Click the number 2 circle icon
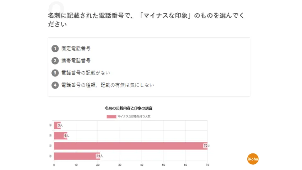Viewport: 302px width, 170px height. pyautogui.click(x=55, y=61)
